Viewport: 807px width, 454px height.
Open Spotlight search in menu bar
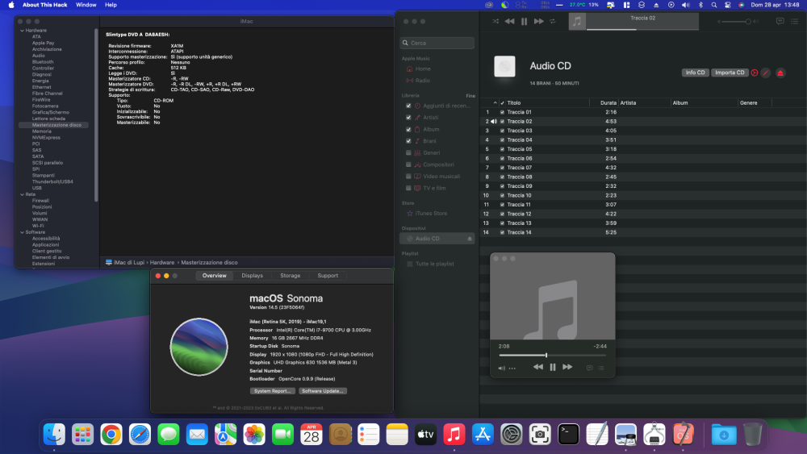click(x=714, y=5)
